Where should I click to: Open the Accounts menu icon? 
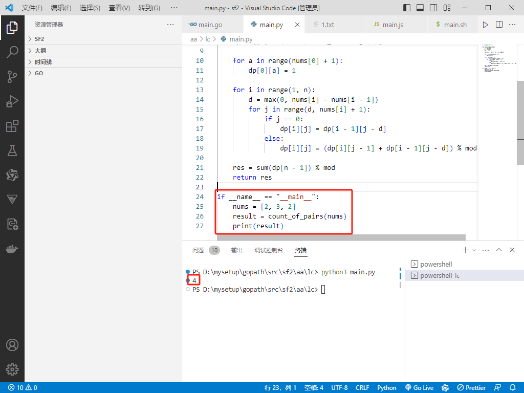[x=12, y=345]
